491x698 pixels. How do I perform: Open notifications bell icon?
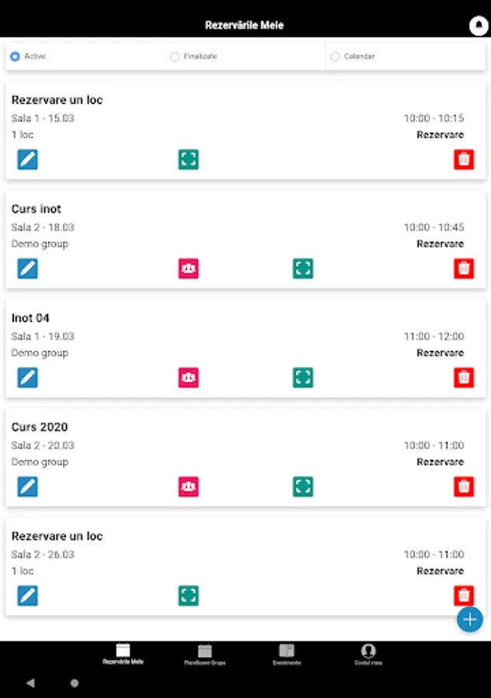479,26
